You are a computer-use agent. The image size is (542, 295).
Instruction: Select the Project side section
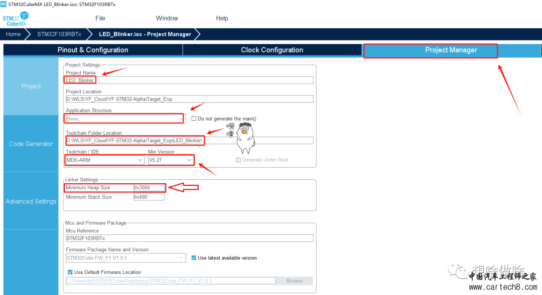[x=31, y=86]
